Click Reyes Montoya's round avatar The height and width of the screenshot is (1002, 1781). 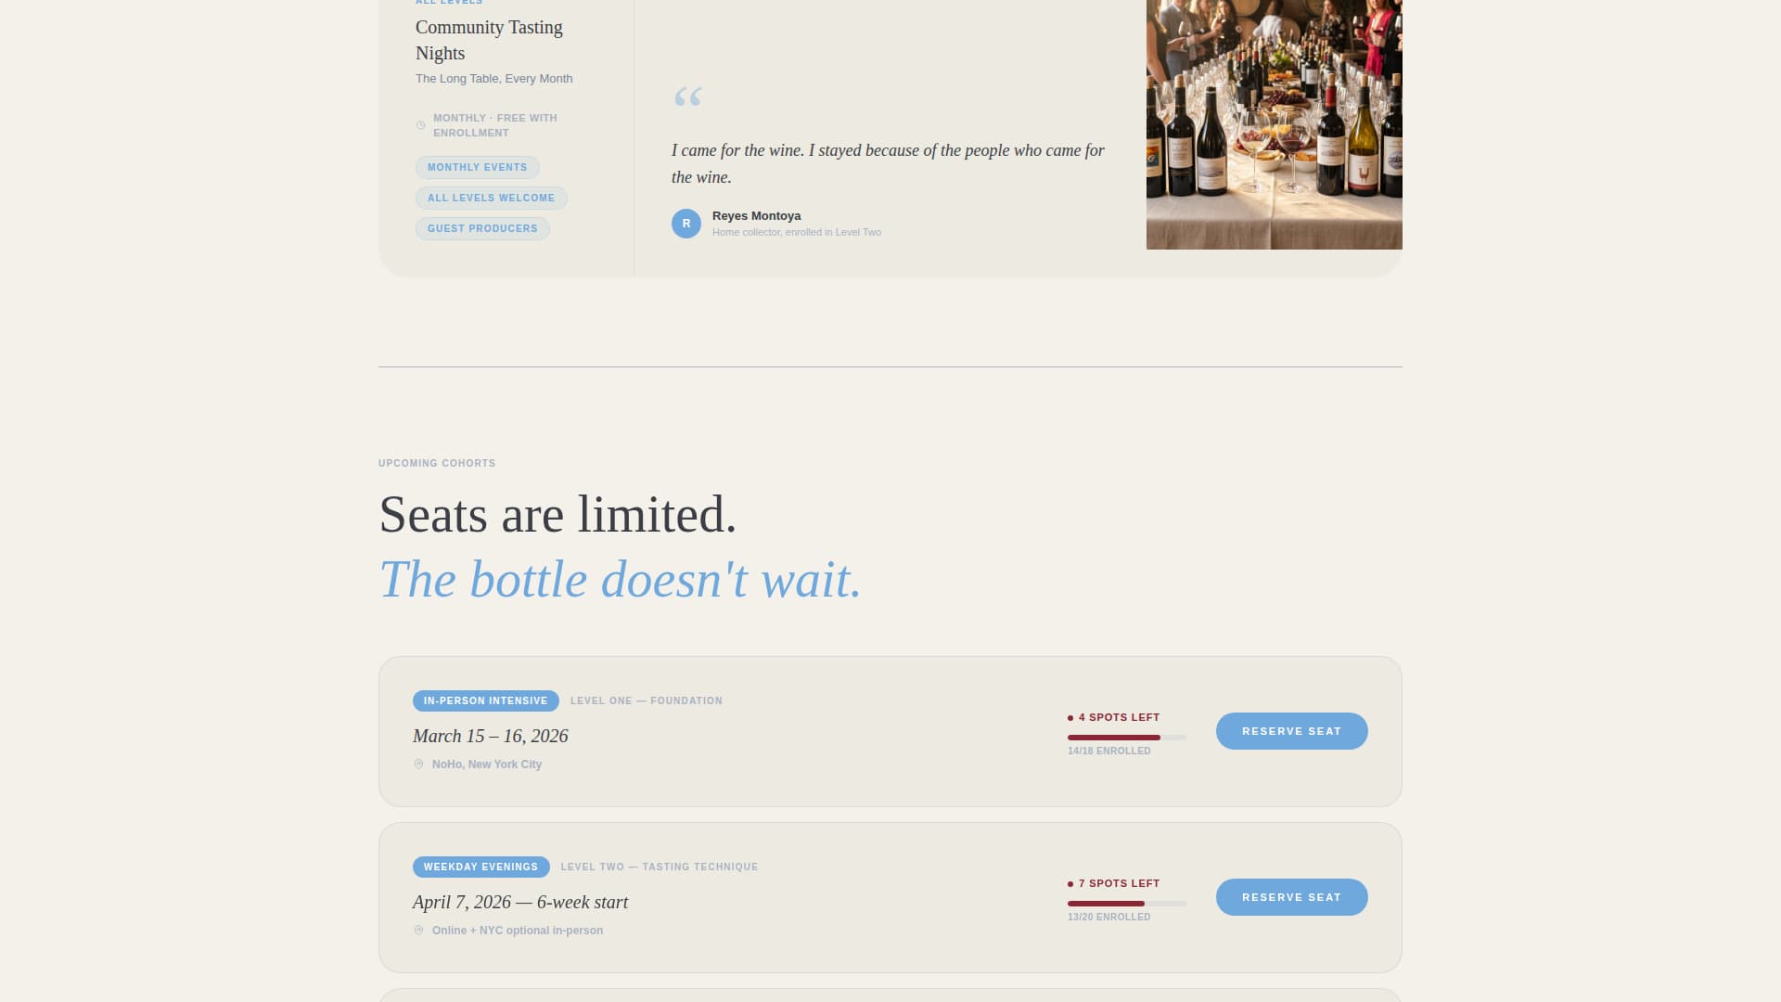tap(686, 224)
